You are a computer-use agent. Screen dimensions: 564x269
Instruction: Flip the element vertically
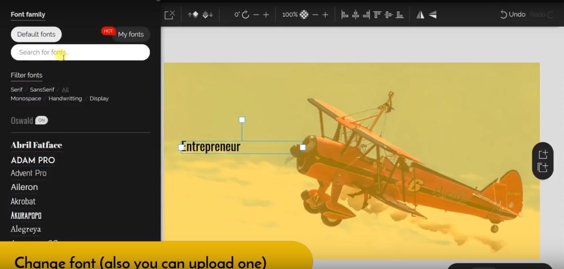pos(433,15)
